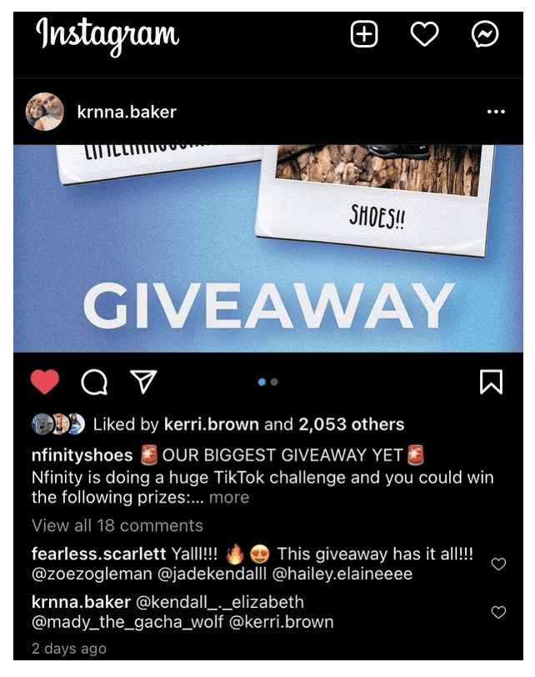This screenshot has height=677, width=535.
Task: Open krnna.baker profile from post header
Action: pyautogui.click(x=127, y=113)
